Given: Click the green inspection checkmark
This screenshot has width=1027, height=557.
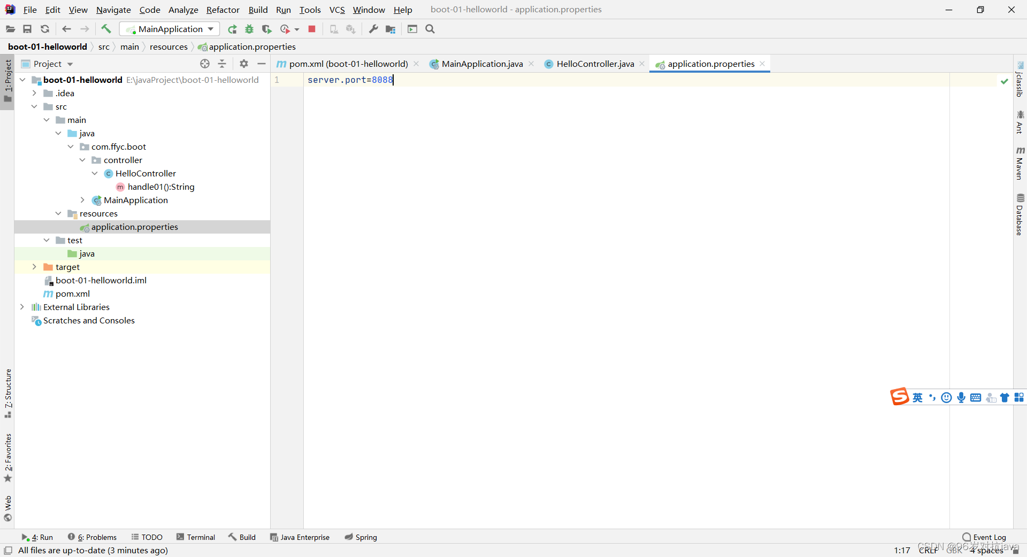Looking at the screenshot, I should coord(1004,81).
